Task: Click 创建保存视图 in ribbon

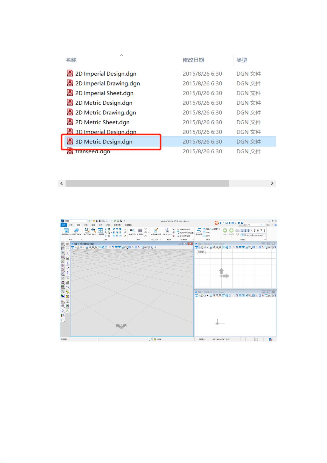Action: (184, 229)
